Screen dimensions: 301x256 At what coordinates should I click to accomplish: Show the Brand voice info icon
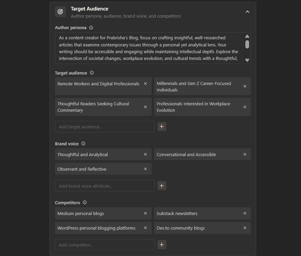point(83,144)
